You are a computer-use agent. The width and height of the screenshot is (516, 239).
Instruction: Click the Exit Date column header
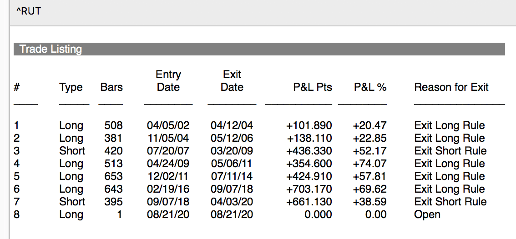point(232,81)
